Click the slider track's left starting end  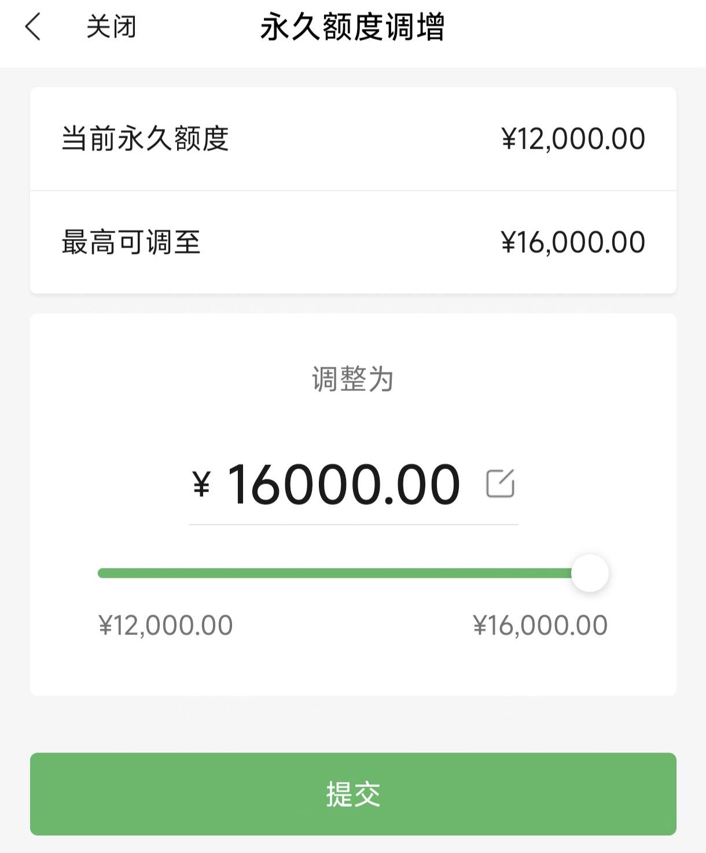point(102,573)
